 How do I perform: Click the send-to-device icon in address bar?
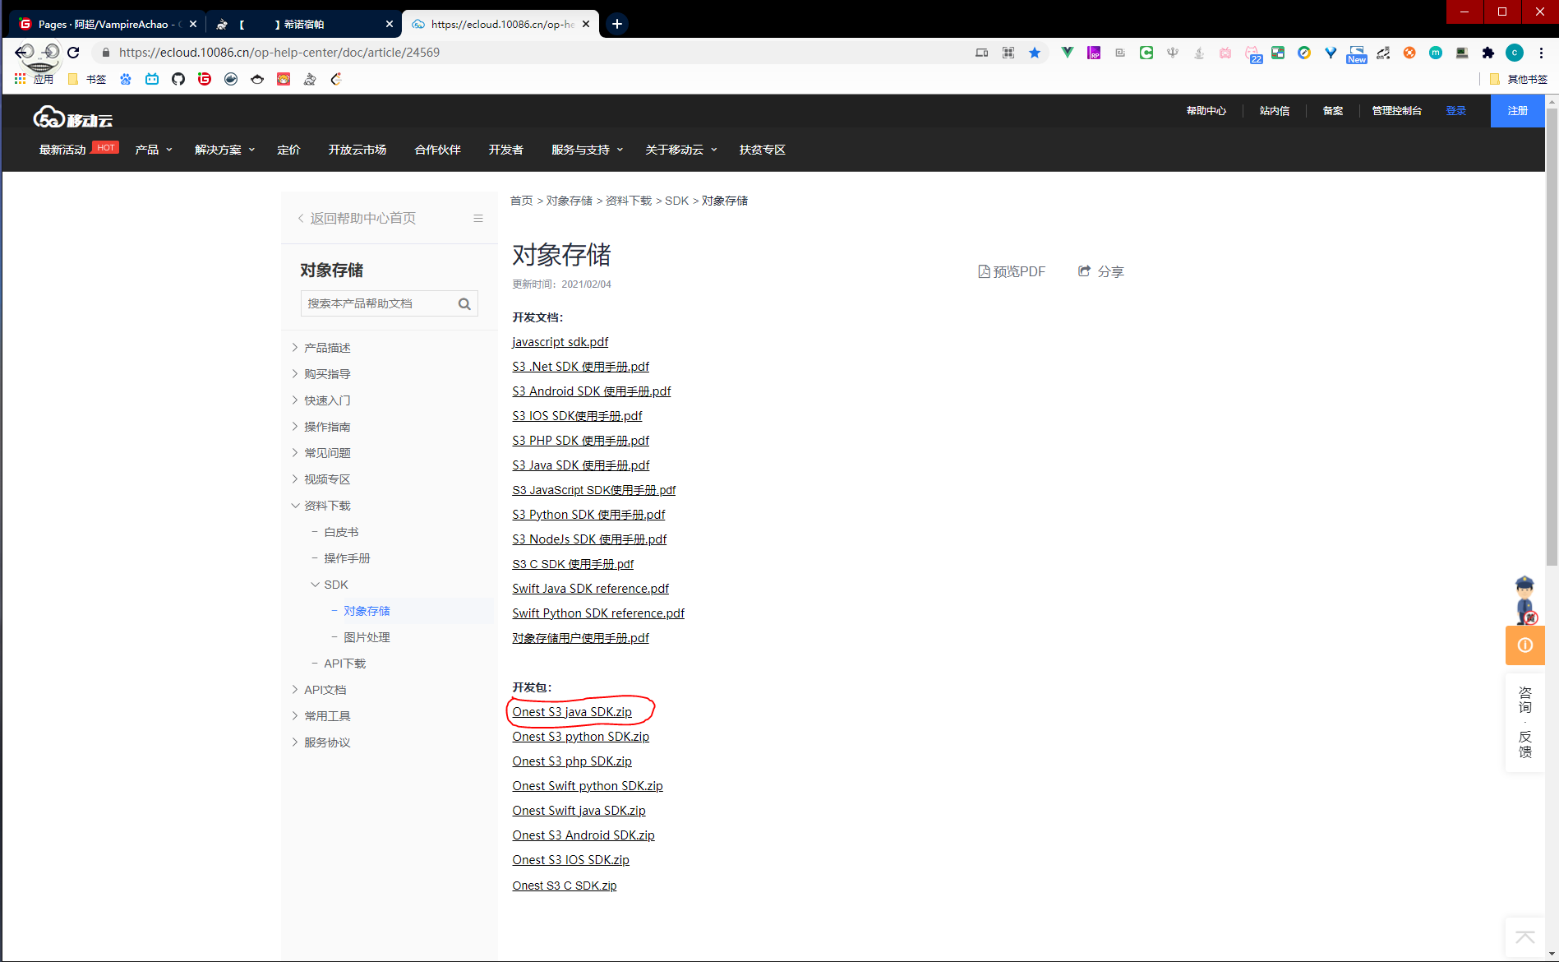click(x=982, y=53)
